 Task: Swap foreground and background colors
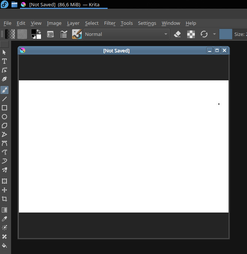click(x=39, y=31)
